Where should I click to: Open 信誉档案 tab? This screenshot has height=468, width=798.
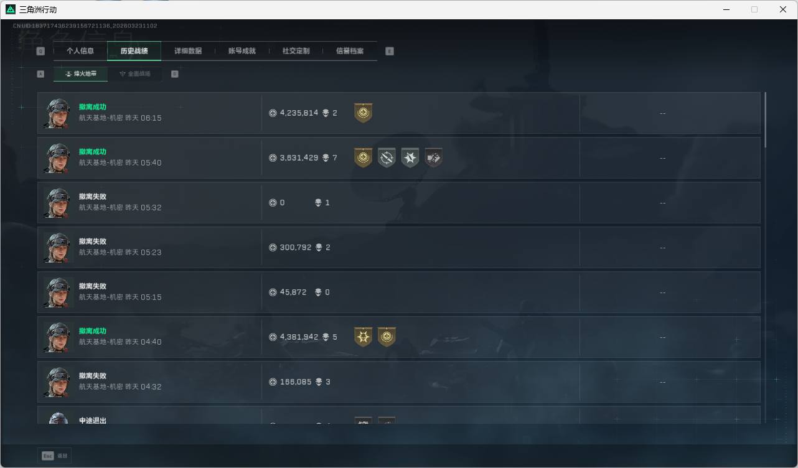coord(350,51)
